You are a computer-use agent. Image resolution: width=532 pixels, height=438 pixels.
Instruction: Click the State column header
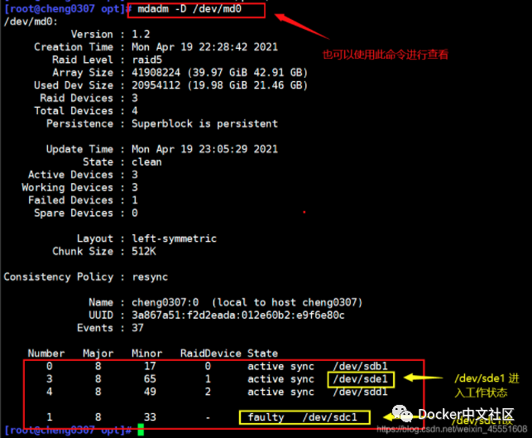point(262,354)
